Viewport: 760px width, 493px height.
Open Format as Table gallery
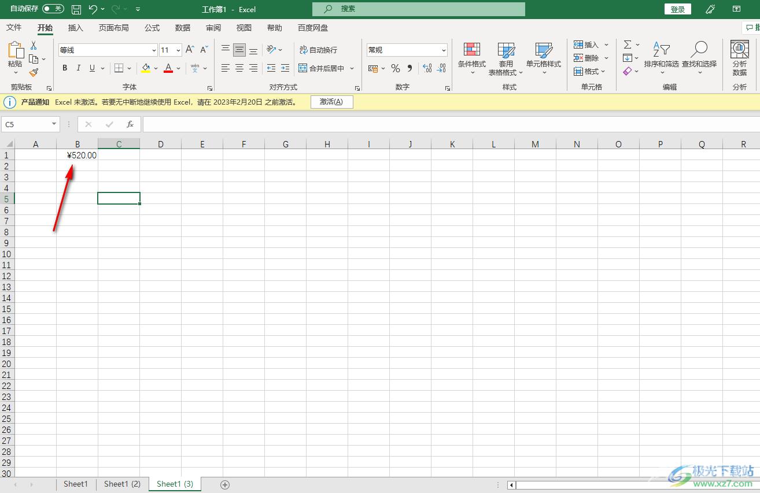click(506, 59)
